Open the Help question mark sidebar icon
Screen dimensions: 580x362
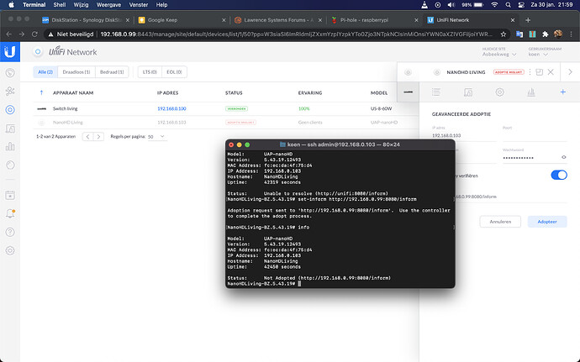[10, 232]
